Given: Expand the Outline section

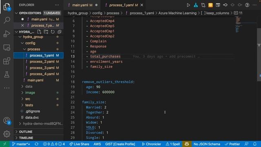Looking at the screenshot, I should [x=16, y=131].
